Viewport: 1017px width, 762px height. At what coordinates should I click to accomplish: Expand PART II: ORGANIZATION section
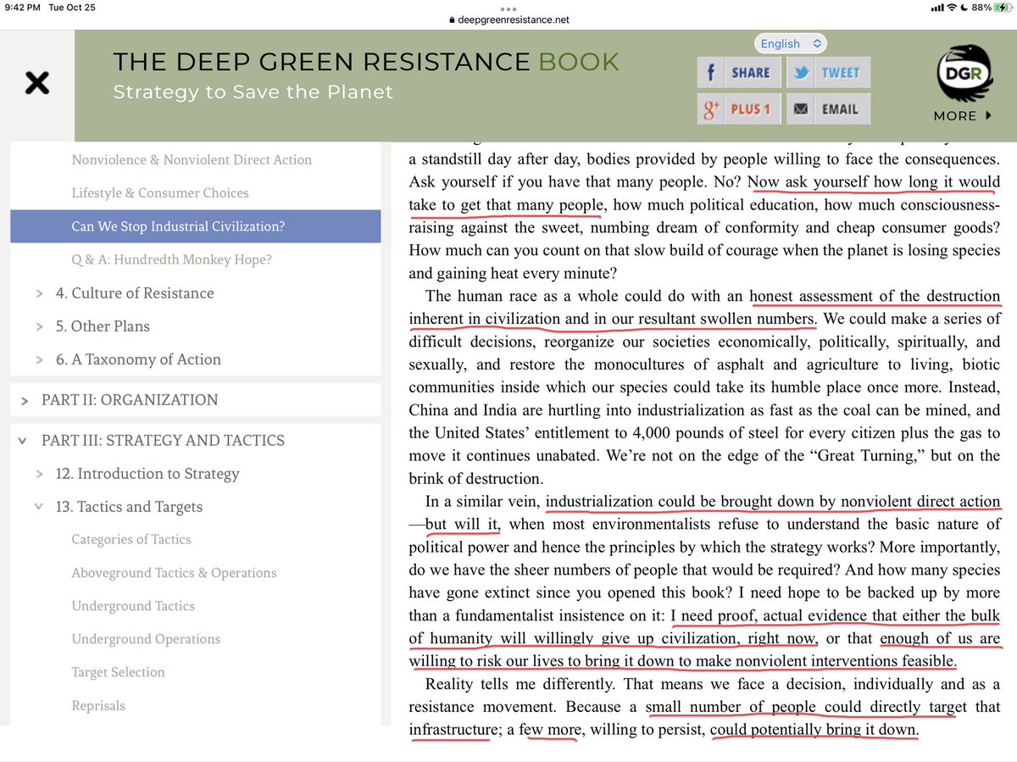click(25, 400)
